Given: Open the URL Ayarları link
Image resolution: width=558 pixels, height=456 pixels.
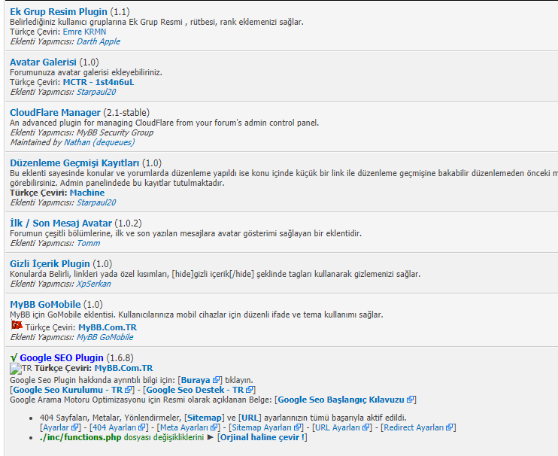Looking at the screenshot, I should 338,428.
